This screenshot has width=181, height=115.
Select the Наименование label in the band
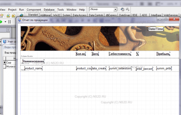coord(33,61)
